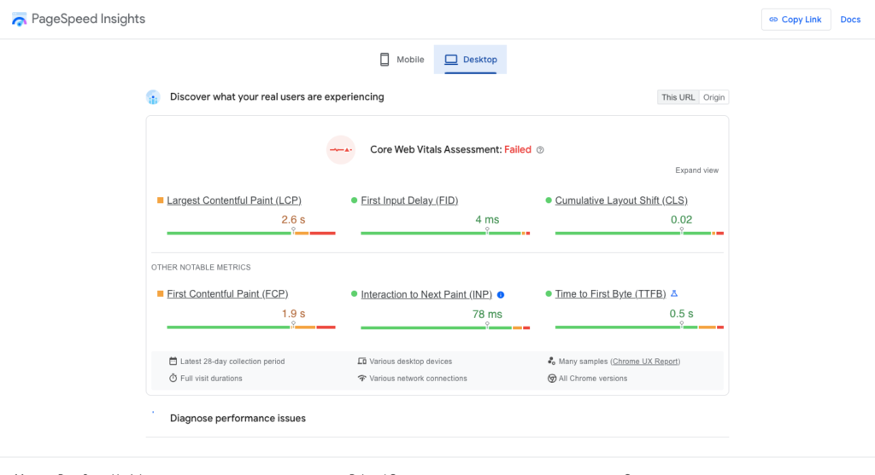Image resolution: width=875 pixels, height=475 pixels.
Task: Open the Docs link
Action: (850, 20)
